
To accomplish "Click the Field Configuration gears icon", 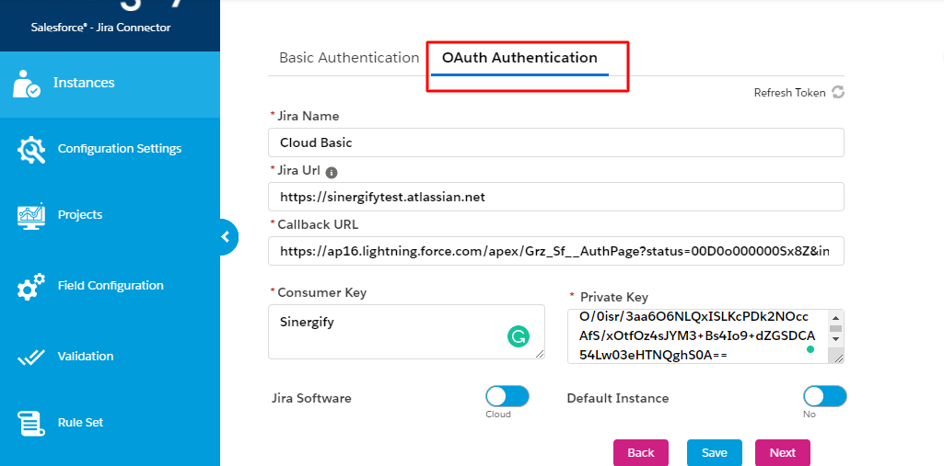I will (31, 287).
